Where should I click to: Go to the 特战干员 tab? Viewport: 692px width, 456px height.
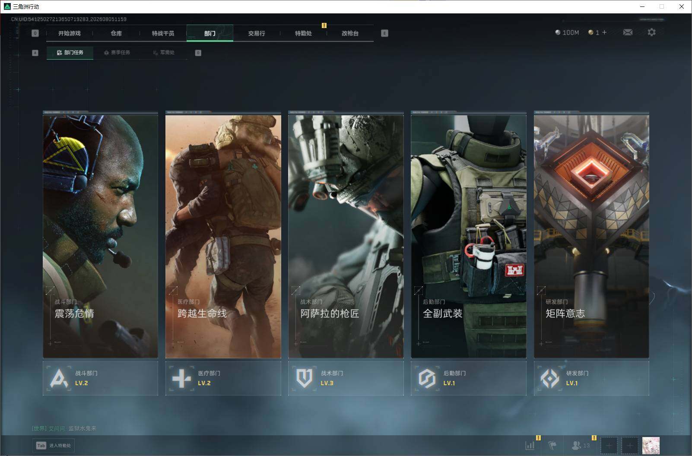(163, 33)
